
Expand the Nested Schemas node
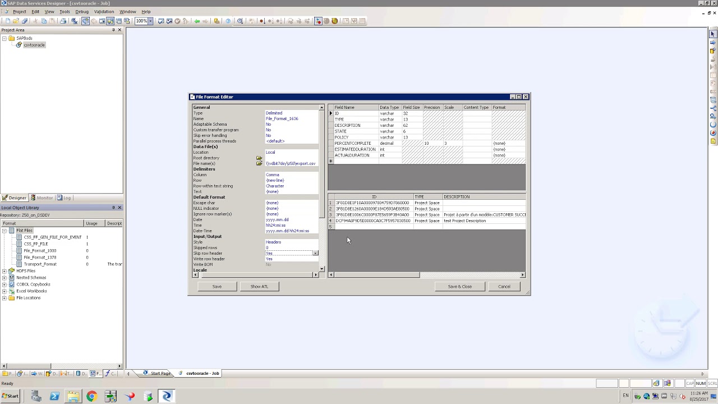tap(4, 277)
